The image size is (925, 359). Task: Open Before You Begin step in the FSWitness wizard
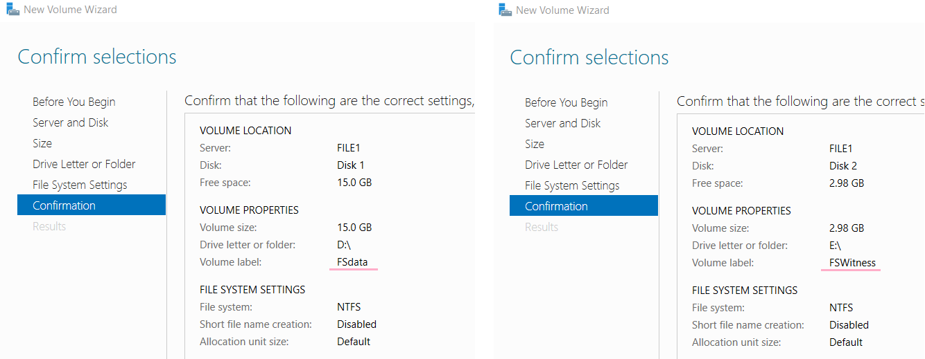click(566, 102)
